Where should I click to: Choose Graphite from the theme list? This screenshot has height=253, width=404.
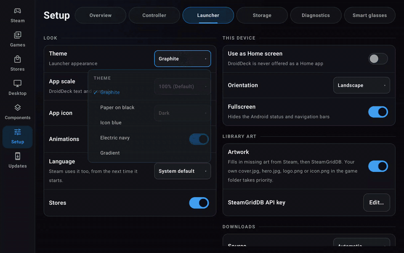149,92
